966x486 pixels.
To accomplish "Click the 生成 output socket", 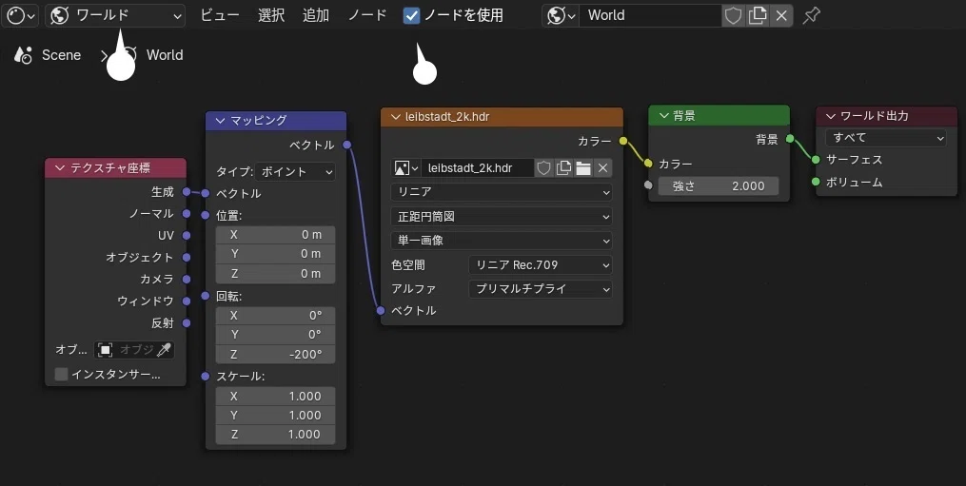I will coord(187,191).
